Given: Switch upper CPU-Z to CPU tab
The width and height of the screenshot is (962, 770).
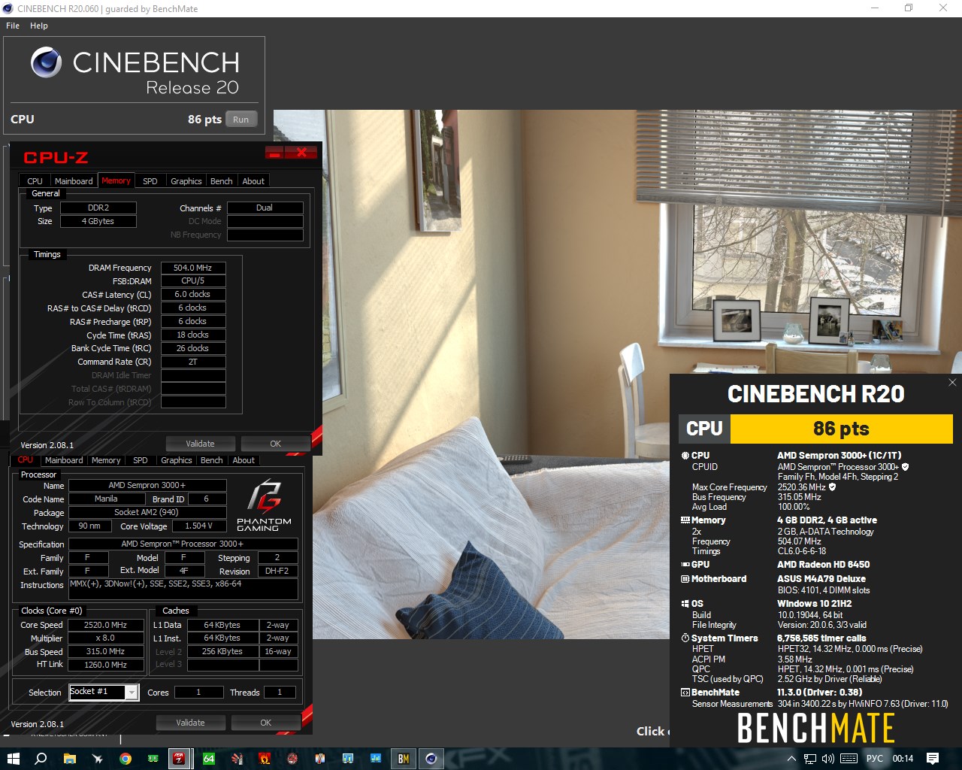Looking at the screenshot, I should (35, 181).
